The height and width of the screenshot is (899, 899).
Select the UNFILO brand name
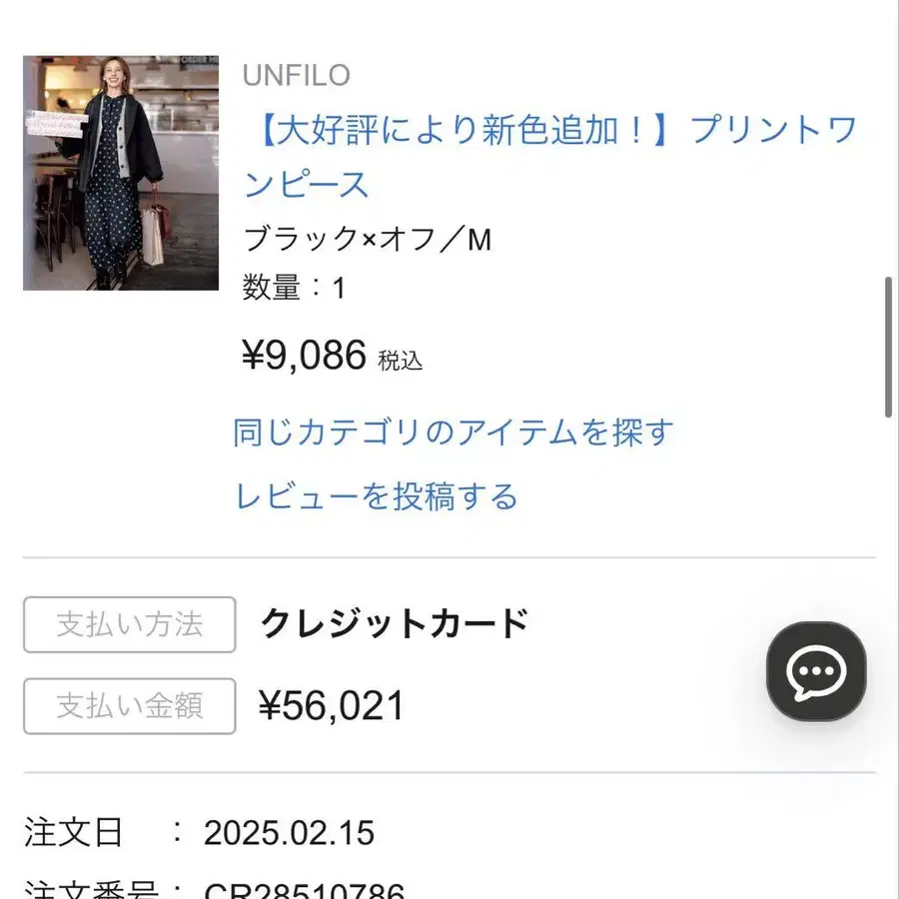(297, 75)
